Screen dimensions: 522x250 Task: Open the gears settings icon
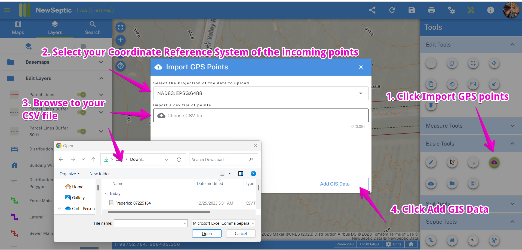point(451,10)
